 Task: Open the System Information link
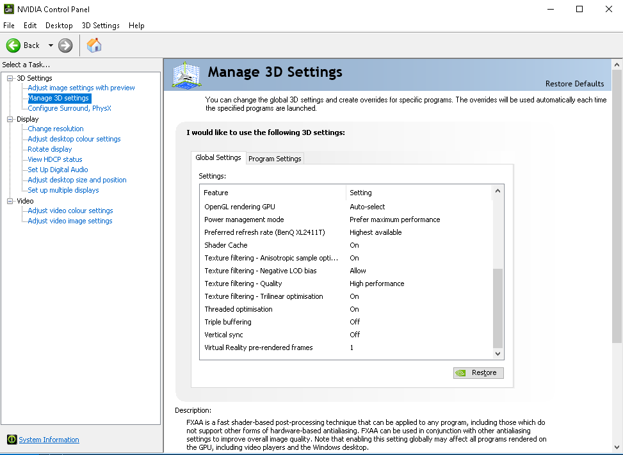pyautogui.click(x=49, y=440)
